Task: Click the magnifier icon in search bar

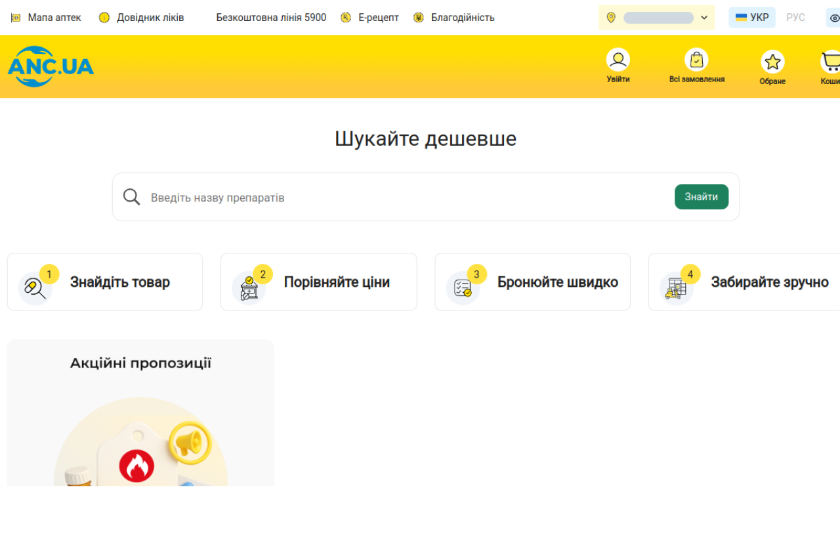Action: point(132,197)
